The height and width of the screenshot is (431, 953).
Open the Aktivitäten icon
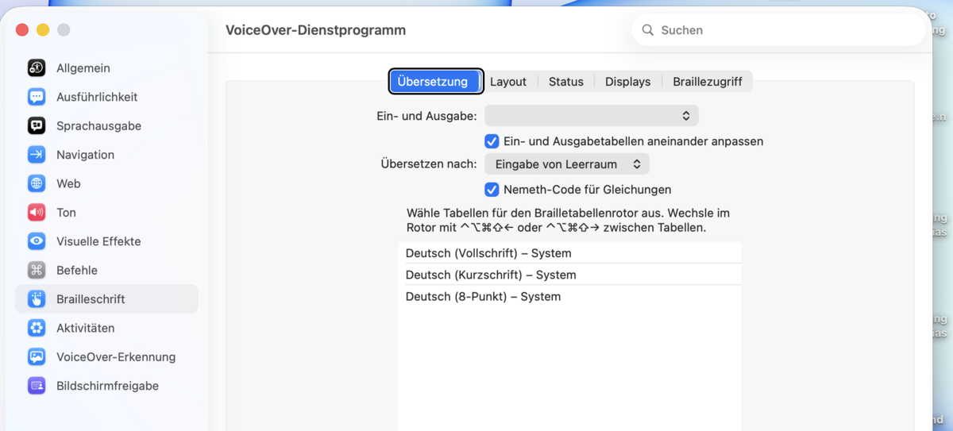pos(37,328)
